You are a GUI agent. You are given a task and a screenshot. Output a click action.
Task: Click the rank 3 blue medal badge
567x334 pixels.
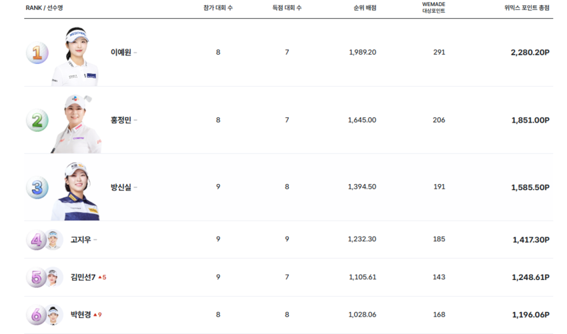pos(37,187)
